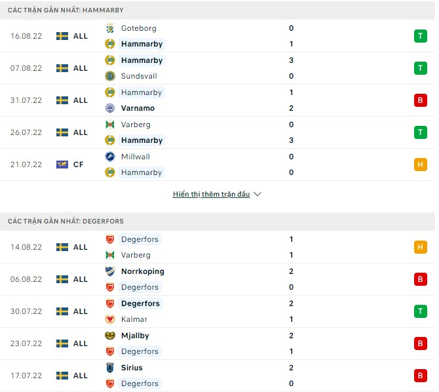This screenshot has height=392, width=439.
Task: Open the Hiển thị thêm trận đấu link
Action: pyautogui.click(x=211, y=195)
